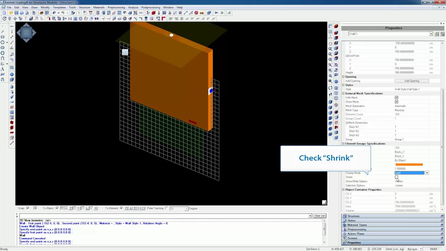
Task: Click the Clear List button
Action: [x=319, y=216]
